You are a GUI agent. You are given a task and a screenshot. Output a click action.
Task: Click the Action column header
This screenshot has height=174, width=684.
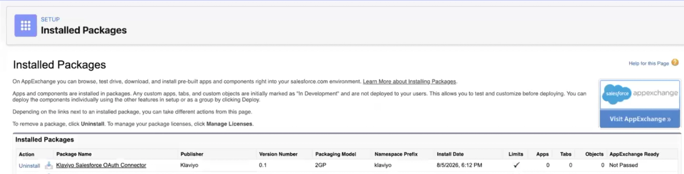coord(27,154)
